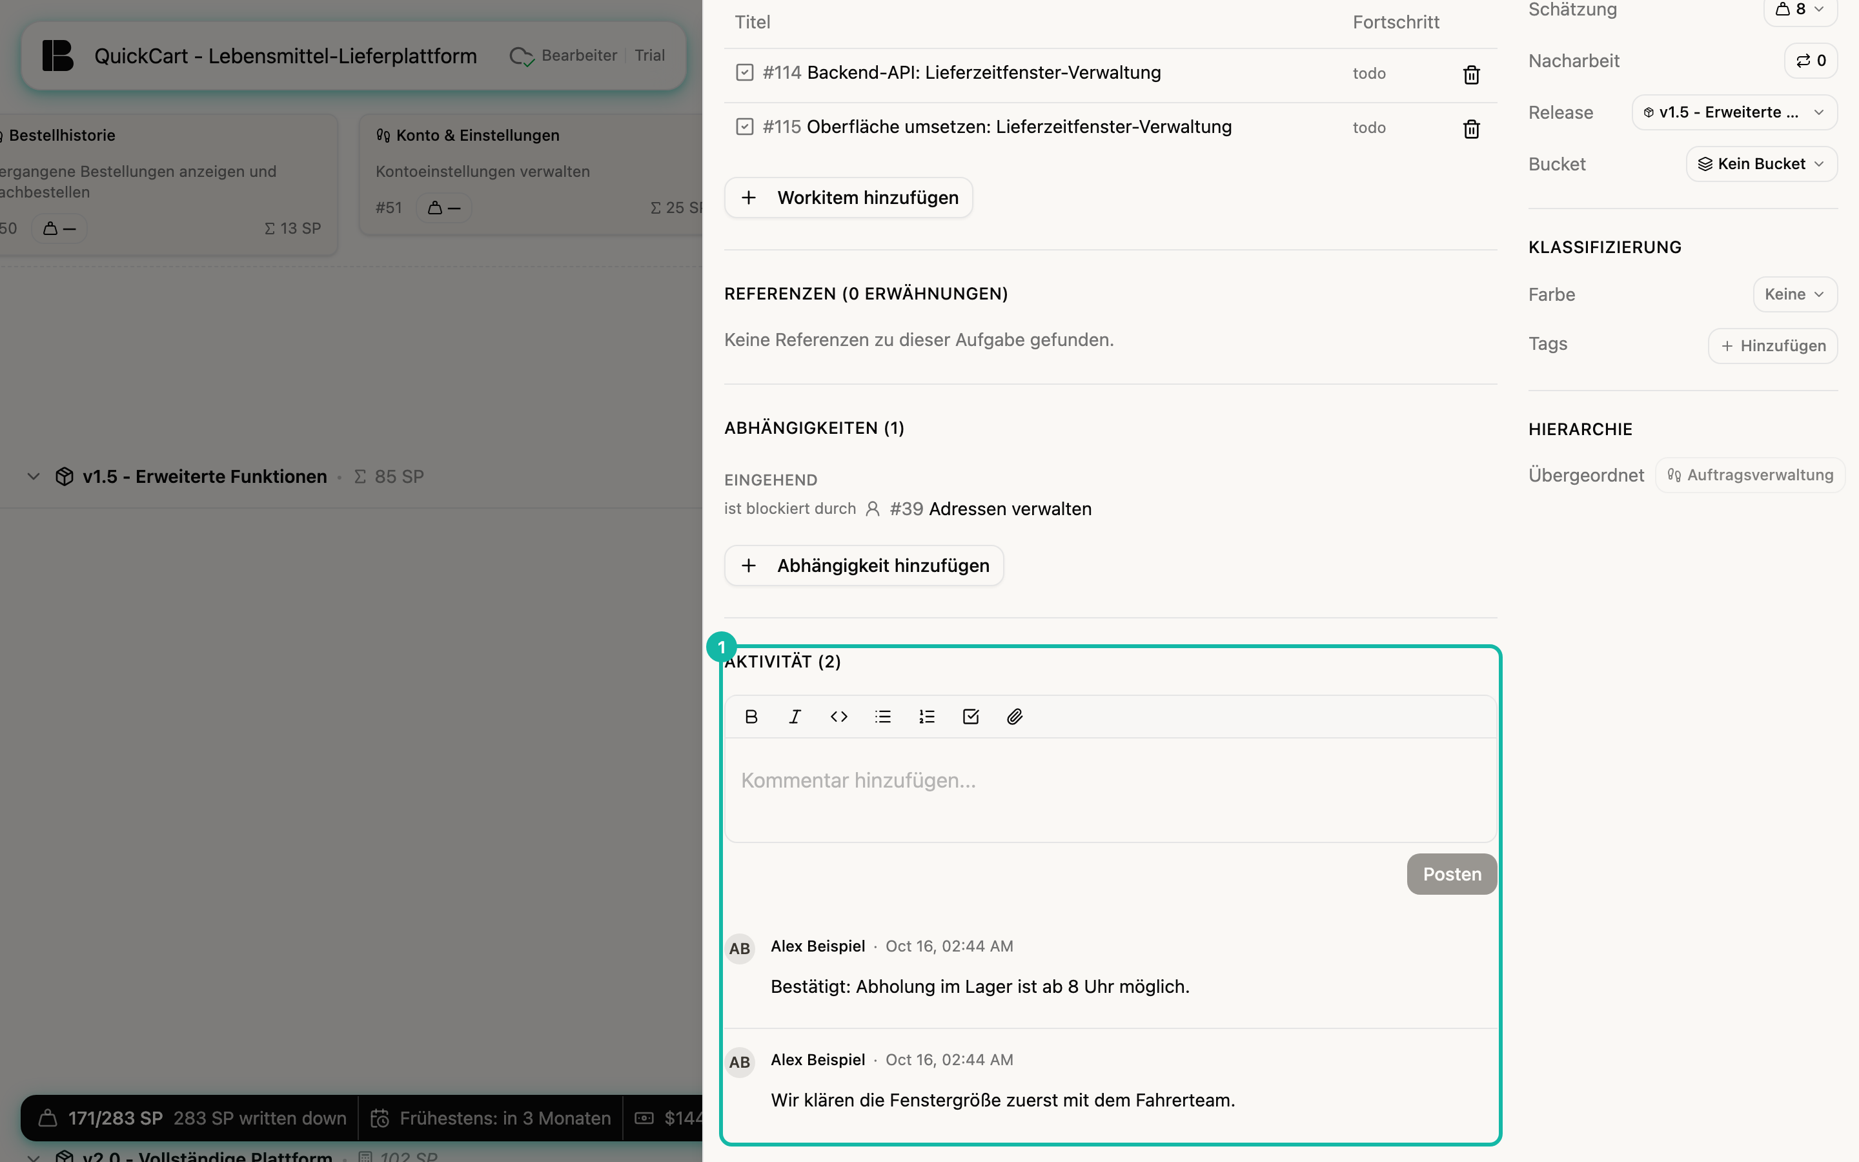Toggle the checkbox of workitem #115
The image size is (1859, 1162).
pyautogui.click(x=744, y=126)
